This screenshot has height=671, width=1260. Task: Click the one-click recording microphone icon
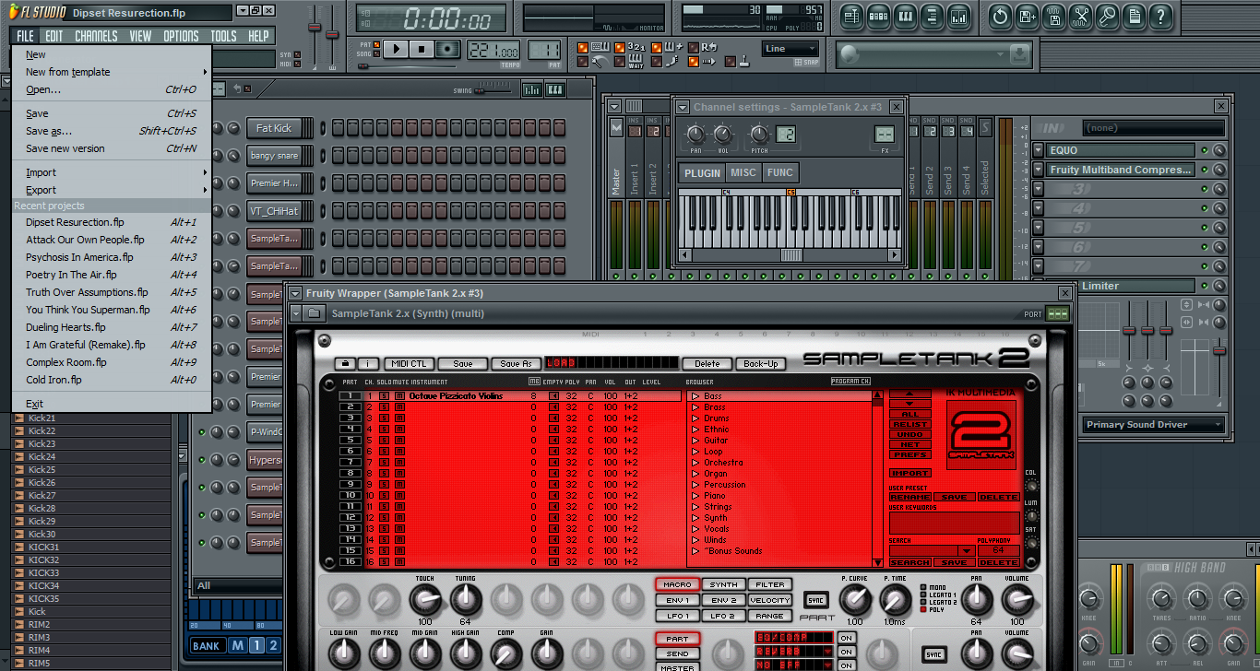tap(1108, 16)
